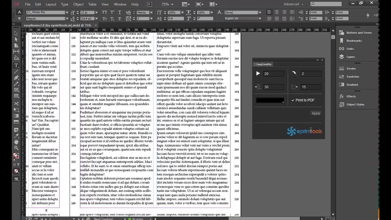Viewport: 391px width, 220px height.
Task: Select the Free Transform tool
Action: click(x=16, y=110)
